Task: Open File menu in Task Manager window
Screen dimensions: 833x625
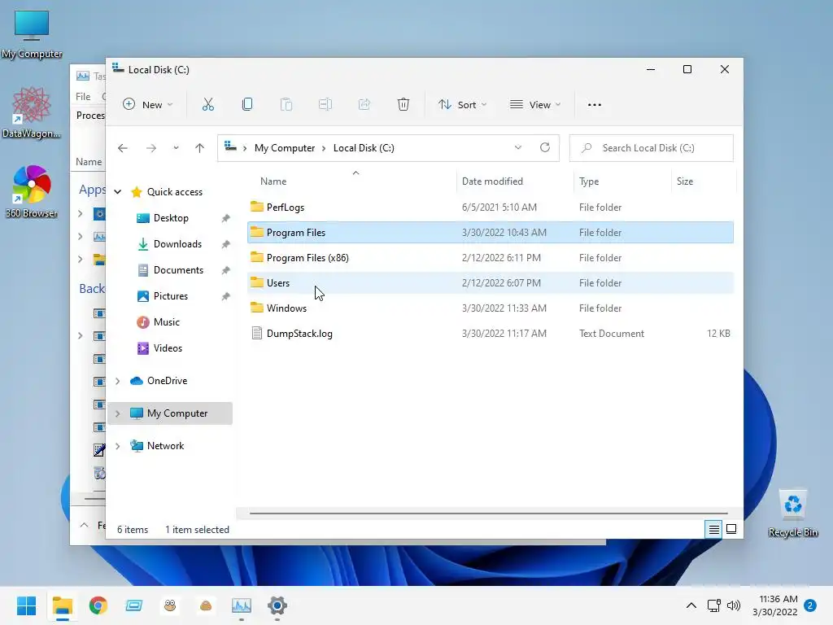Action: [83, 96]
